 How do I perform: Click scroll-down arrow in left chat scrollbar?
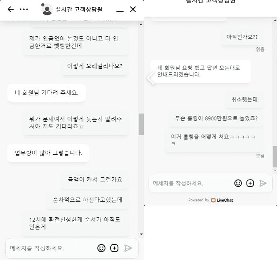(x=141, y=234)
